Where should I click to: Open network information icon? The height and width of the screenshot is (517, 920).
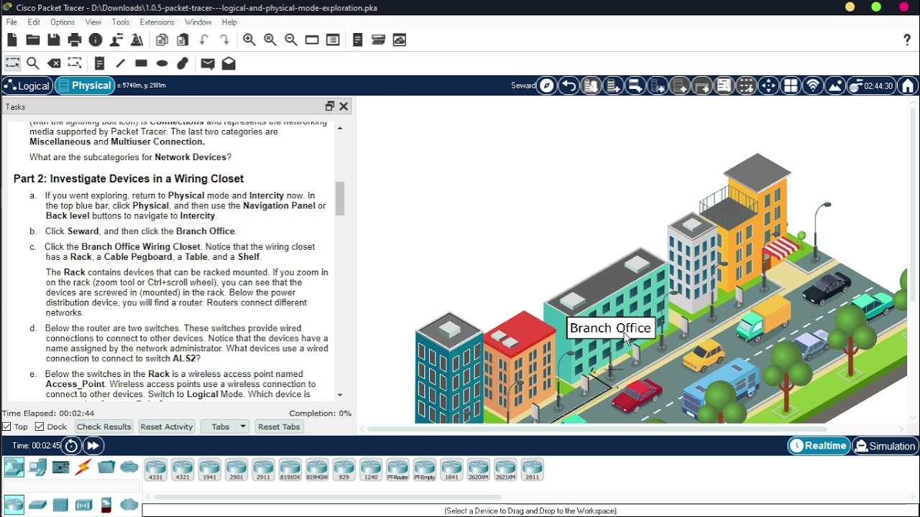coord(96,40)
